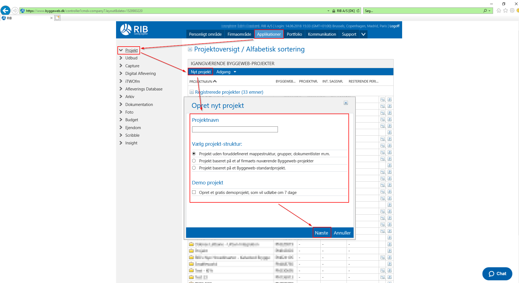Screen dimensions: 519x283
Task: Click the Logoff link
Action: tap(394, 26)
